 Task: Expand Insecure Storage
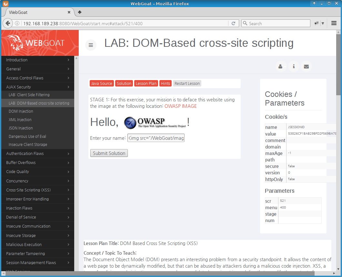(x=37, y=236)
